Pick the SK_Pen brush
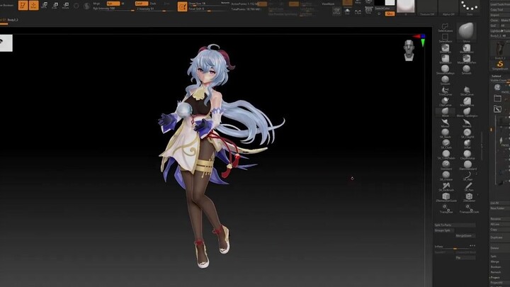 468,187
